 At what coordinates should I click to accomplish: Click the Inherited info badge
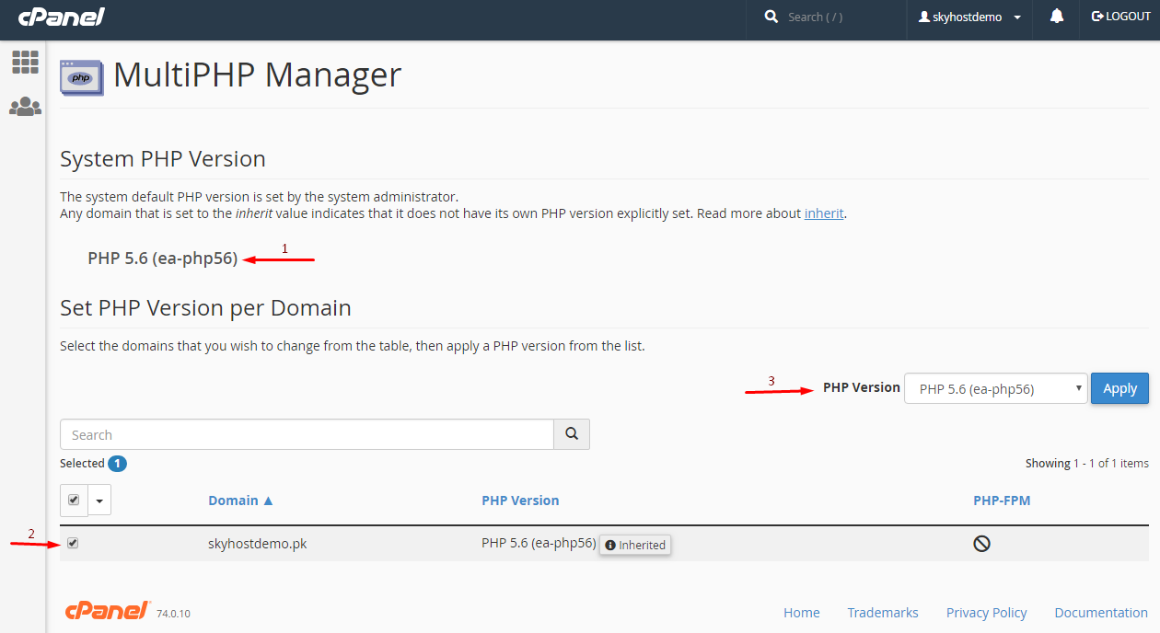635,545
